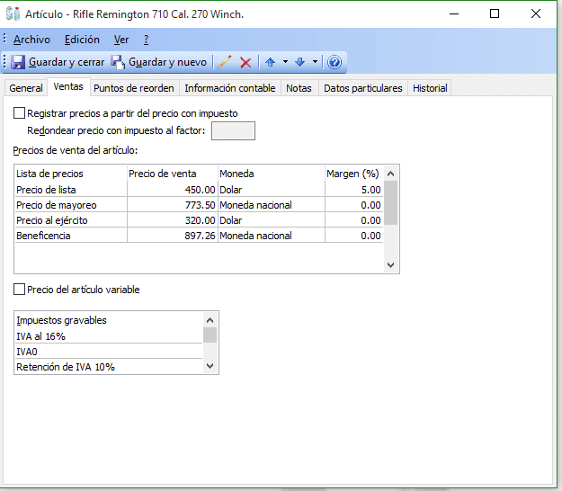Click the Precio de venta column header
Screen dimensions: 562x491
(173, 174)
